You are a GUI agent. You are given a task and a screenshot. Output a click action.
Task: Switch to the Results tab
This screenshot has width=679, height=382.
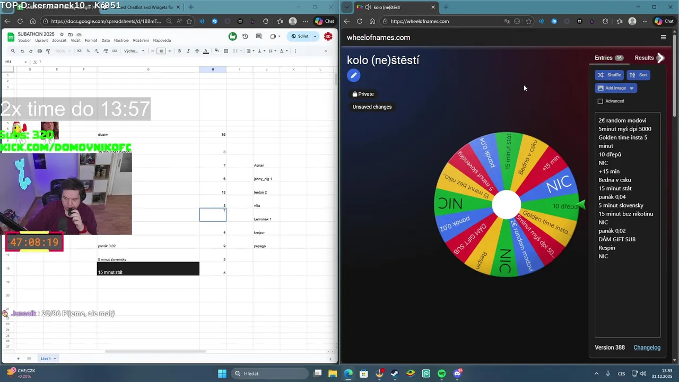click(x=644, y=58)
